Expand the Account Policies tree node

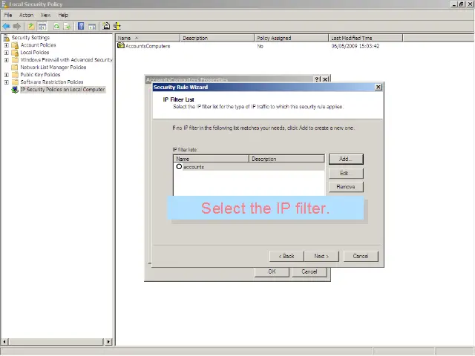click(x=7, y=45)
